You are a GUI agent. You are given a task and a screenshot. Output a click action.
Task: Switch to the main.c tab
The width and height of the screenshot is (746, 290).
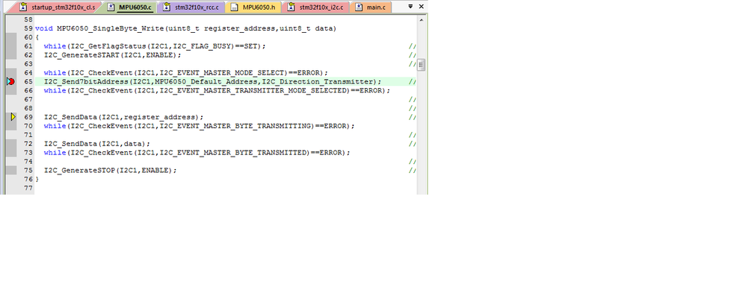(x=371, y=7)
